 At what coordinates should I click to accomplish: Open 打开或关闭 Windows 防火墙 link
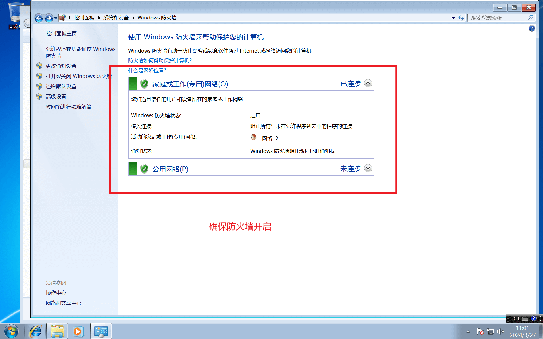(x=78, y=76)
